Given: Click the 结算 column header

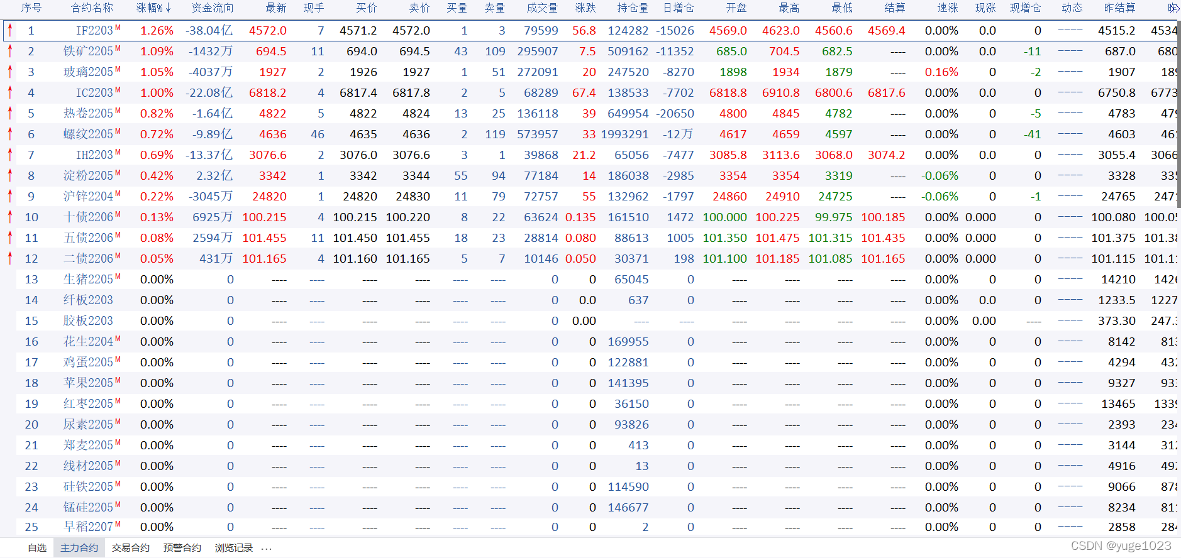Looking at the screenshot, I should point(895,8).
